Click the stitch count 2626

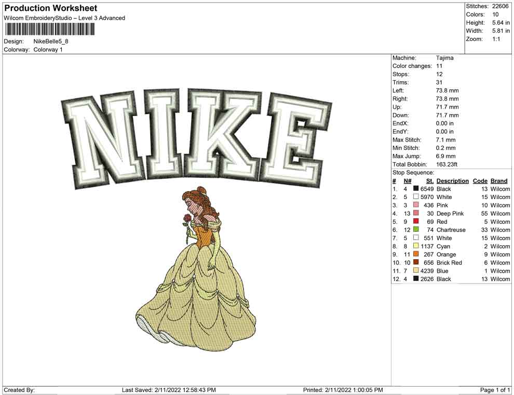tap(427, 279)
